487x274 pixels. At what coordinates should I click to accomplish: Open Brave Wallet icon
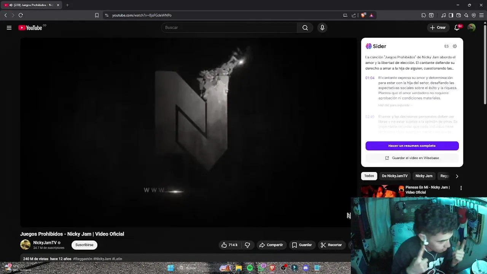(458, 15)
